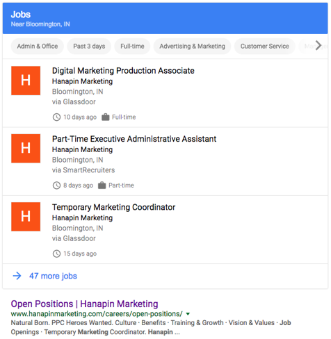Click the blue arrow icon before 47 more jobs

17,276
